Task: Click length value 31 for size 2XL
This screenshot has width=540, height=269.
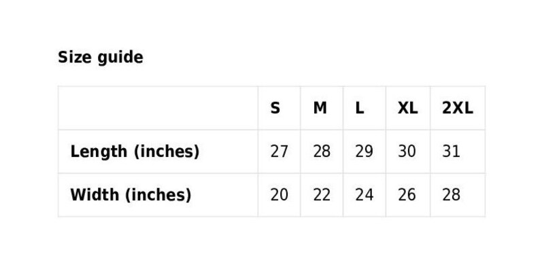Action: [451, 151]
